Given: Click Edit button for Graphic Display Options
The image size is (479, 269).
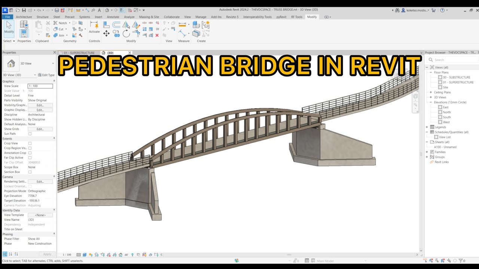Looking at the screenshot, I should pos(40,110).
